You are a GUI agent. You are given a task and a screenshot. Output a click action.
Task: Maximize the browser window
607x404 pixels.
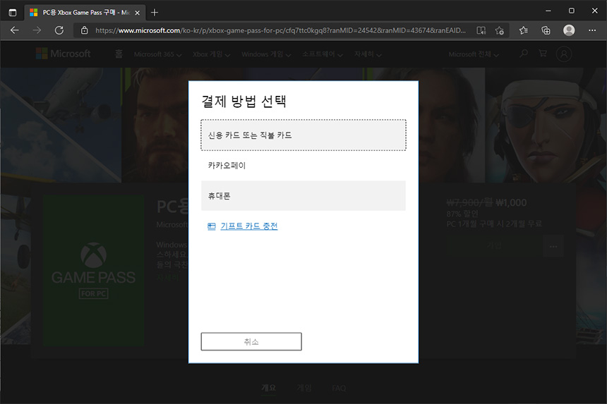(572, 11)
